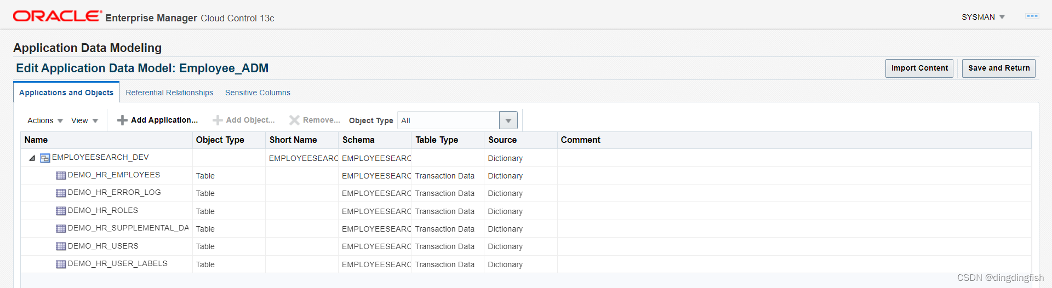Click the Name column header
This screenshot has width=1052, height=288.
coord(107,140)
